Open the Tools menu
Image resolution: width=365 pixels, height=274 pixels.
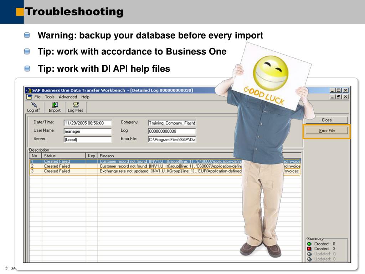50,97
